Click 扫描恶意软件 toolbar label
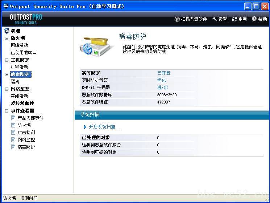Screen dimensions: 270x203 pyautogui.click(x=194, y=19)
